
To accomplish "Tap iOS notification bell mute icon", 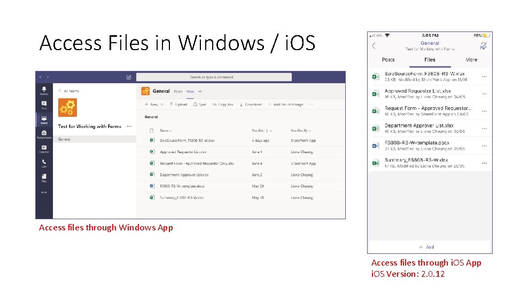I will tap(483, 46).
